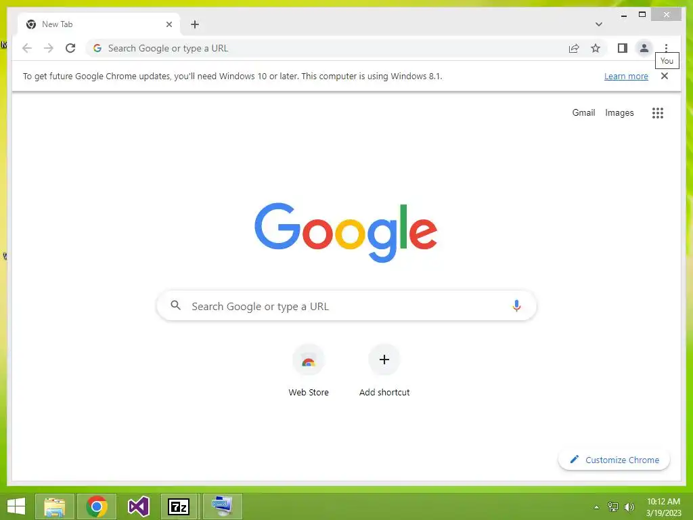
Task: Minimize the Chrome window
Action: [x=623, y=15]
